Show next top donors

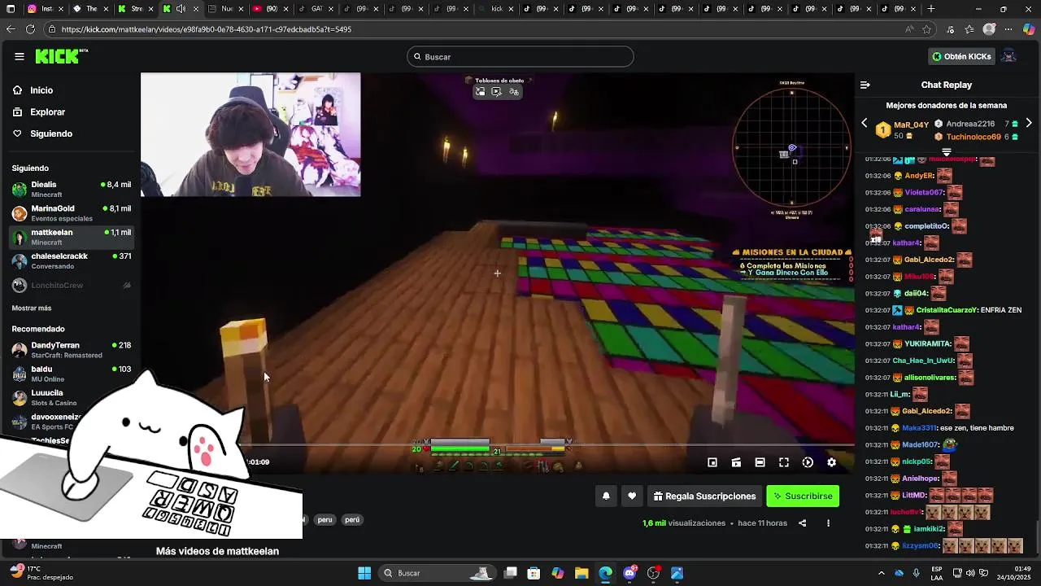coord(1029,123)
